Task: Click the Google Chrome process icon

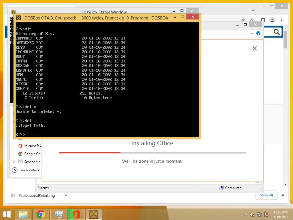Action: coord(20,154)
